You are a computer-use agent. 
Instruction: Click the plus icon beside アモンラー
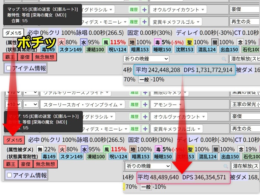pos(145,105)
